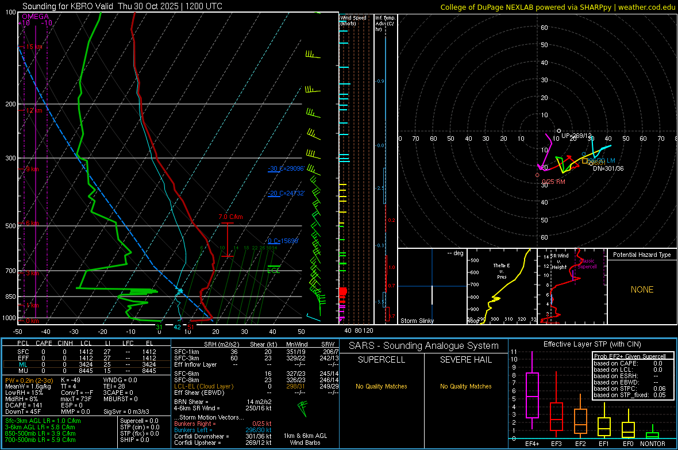Click '850-500mb LR = 3.9 C/km'

point(40,433)
